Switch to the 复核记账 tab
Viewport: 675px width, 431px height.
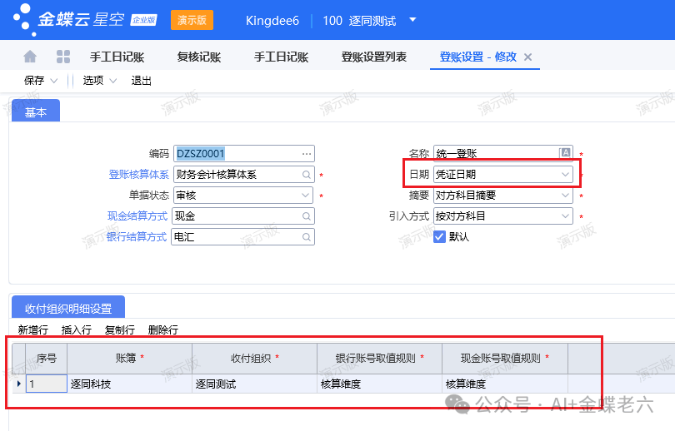point(198,57)
